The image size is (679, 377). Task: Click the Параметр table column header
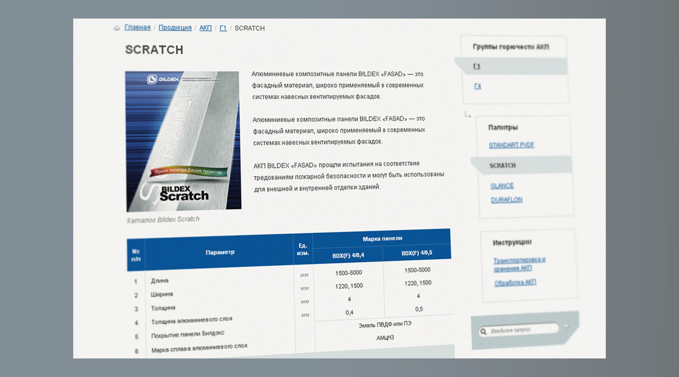click(x=220, y=252)
